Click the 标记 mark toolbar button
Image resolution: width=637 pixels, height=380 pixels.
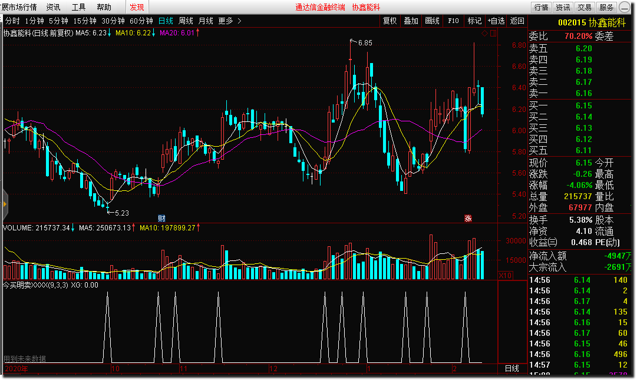pos(474,21)
